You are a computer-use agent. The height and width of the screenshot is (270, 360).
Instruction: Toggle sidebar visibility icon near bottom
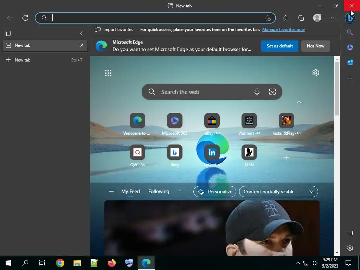pos(350,233)
